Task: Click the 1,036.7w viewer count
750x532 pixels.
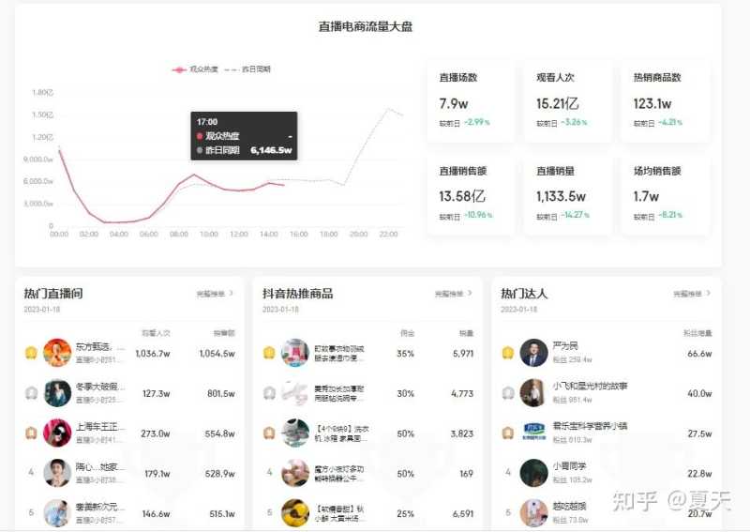Action: tap(153, 354)
